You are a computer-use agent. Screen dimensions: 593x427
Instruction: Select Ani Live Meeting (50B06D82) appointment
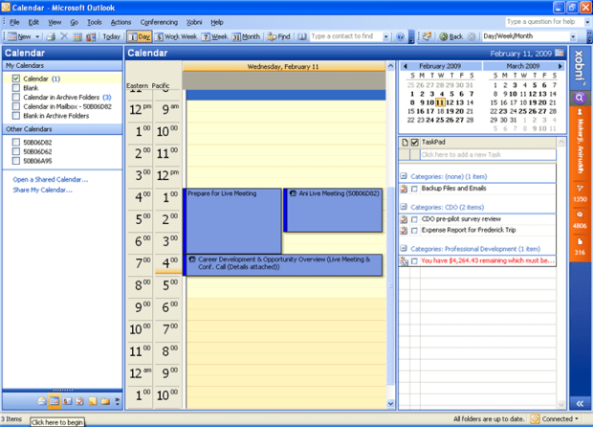coord(333,210)
